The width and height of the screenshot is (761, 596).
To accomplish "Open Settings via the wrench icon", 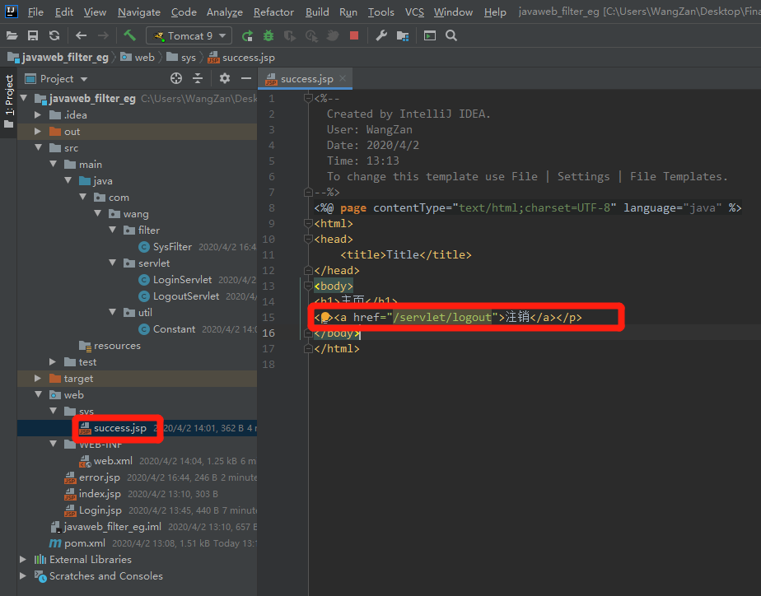I will click(x=381, y=35).
